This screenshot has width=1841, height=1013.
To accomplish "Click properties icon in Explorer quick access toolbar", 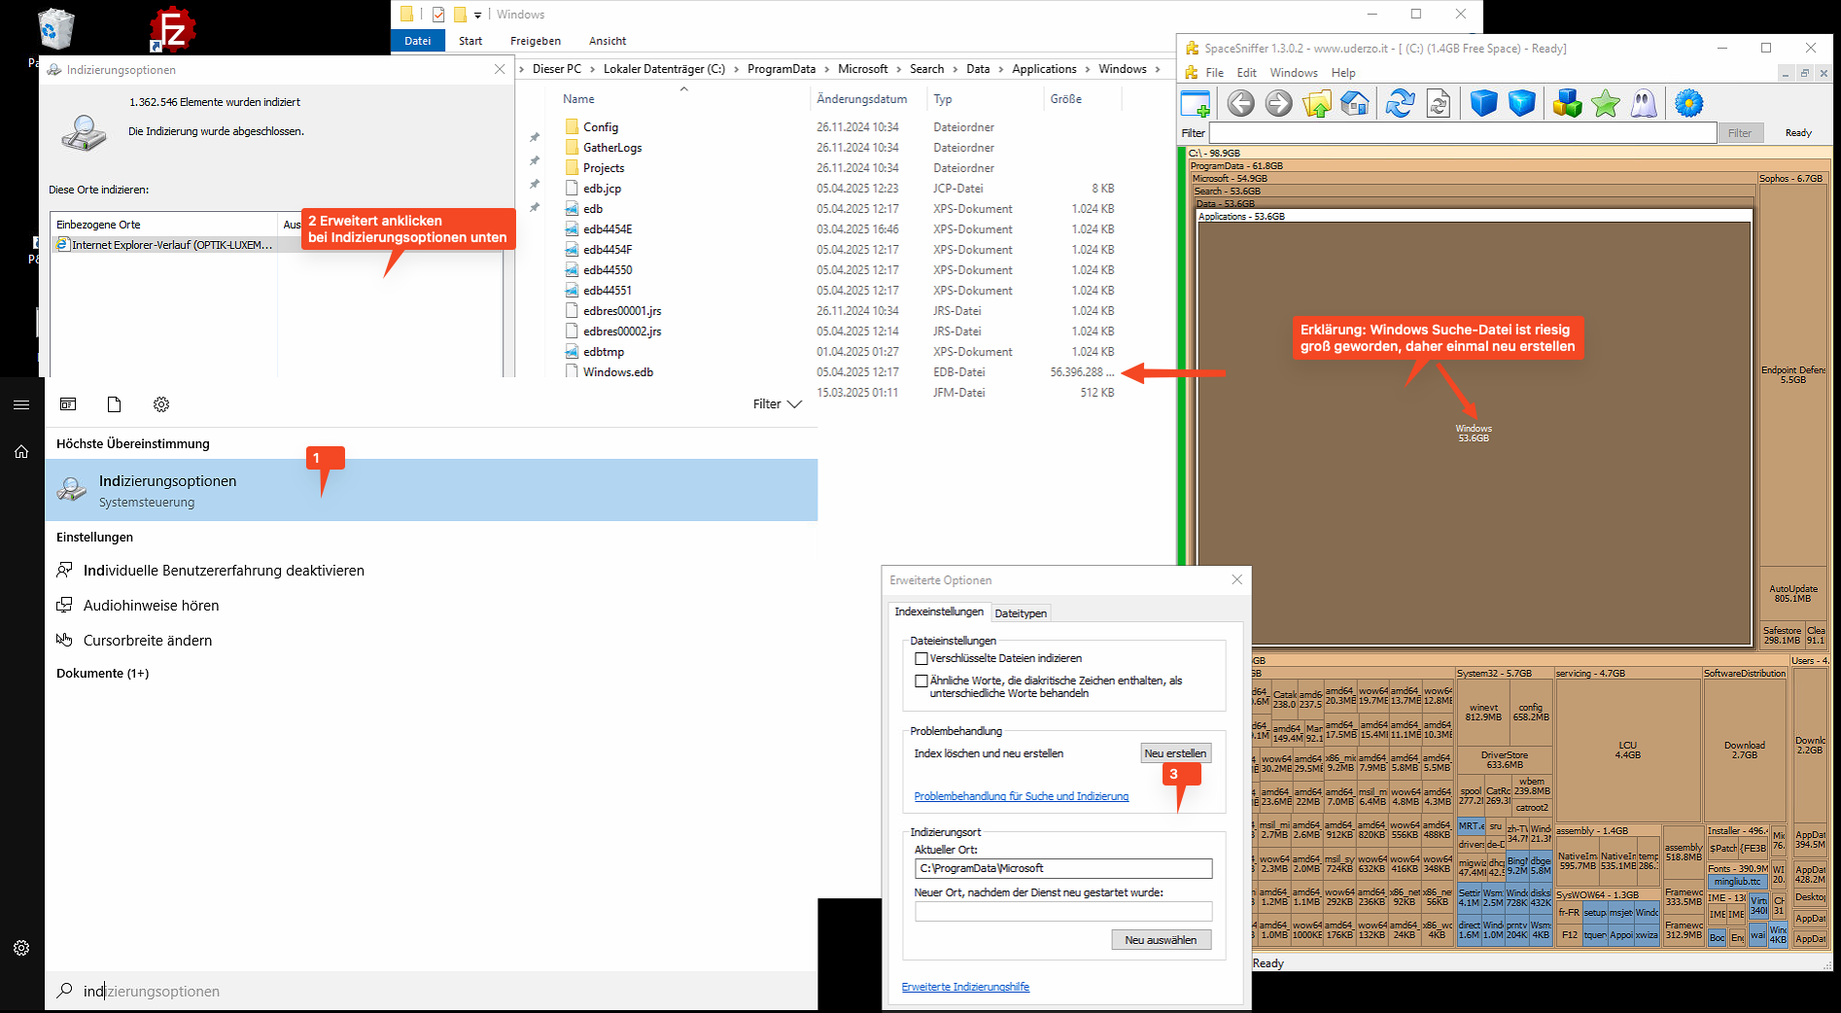I will (438, 15).
